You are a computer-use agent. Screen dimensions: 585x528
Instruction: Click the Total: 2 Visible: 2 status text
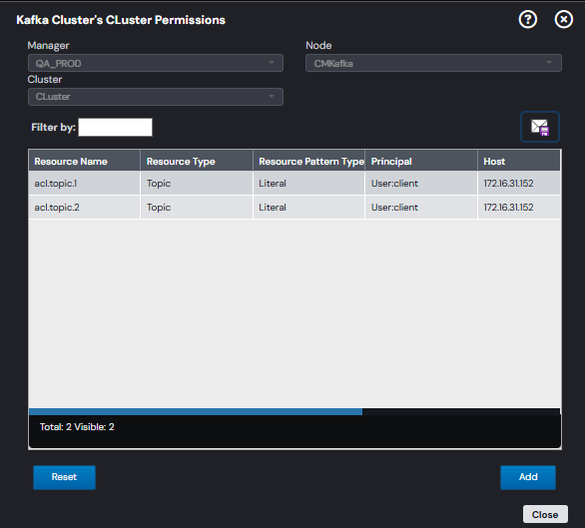(77, 427)
